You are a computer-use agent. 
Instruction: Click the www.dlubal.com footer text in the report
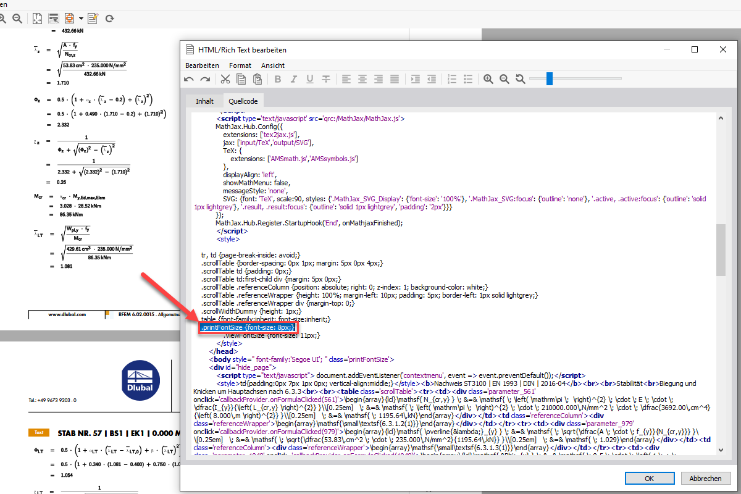[x=67, y=314]
